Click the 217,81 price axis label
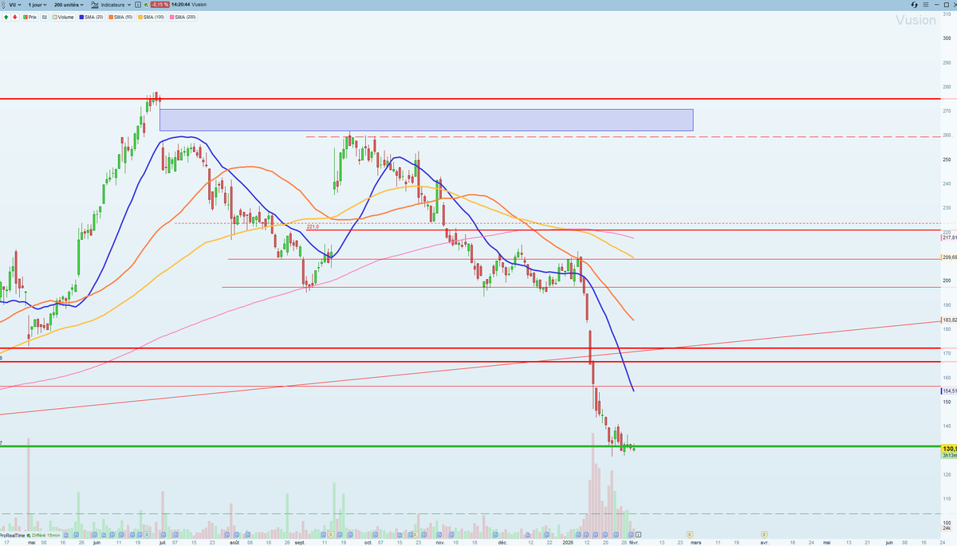This screenshot has width=957, height=546. coord(949,237)
